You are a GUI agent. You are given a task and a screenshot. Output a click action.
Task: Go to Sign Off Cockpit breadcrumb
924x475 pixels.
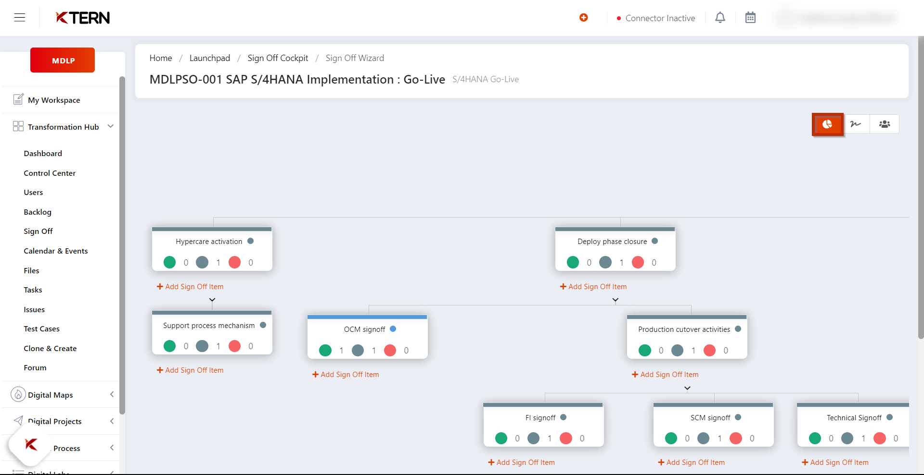[278, 58]
